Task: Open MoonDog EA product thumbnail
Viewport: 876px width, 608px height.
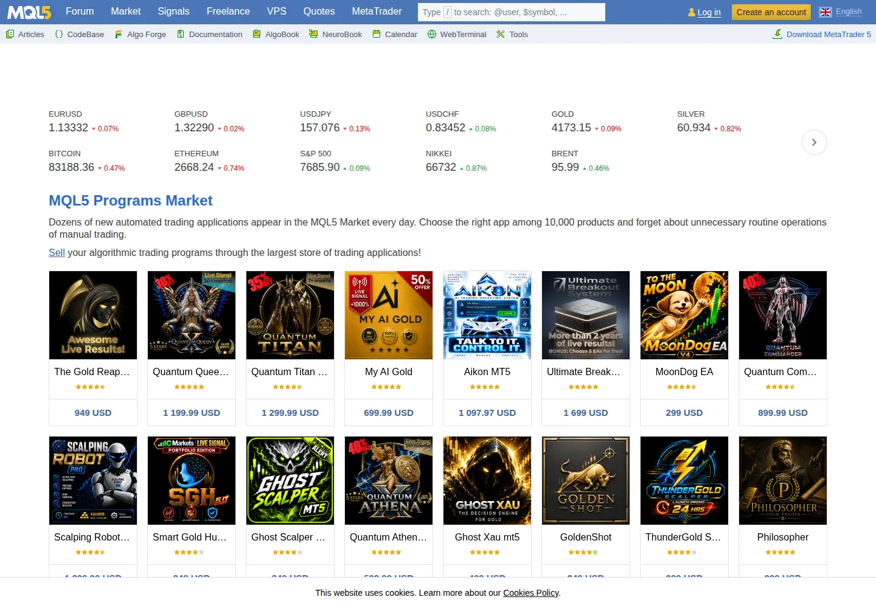Action: point(684,315)
